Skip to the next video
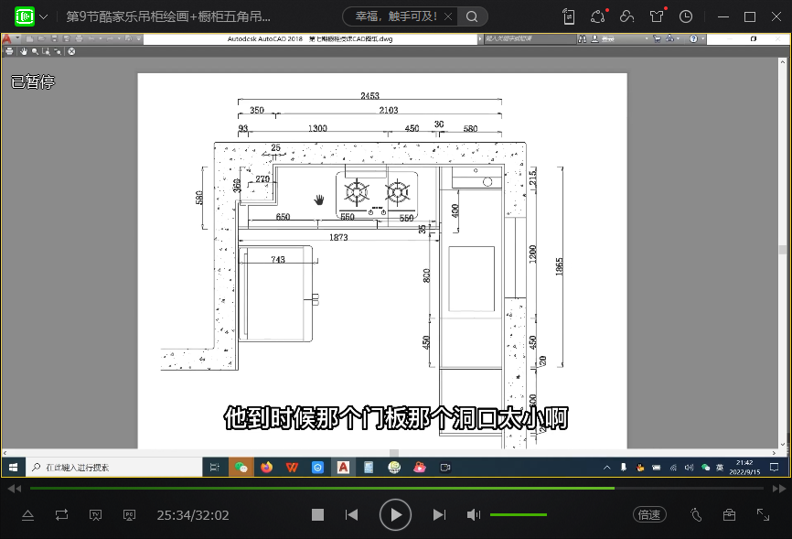792x539 pixels. point(439,515)
